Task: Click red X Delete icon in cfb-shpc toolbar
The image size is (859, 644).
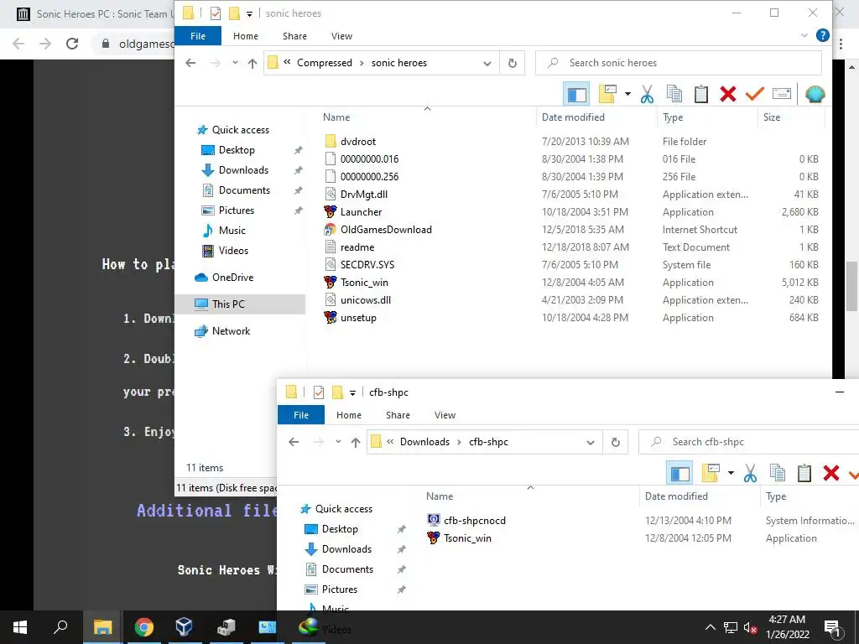Action: [x=831, y=473]
